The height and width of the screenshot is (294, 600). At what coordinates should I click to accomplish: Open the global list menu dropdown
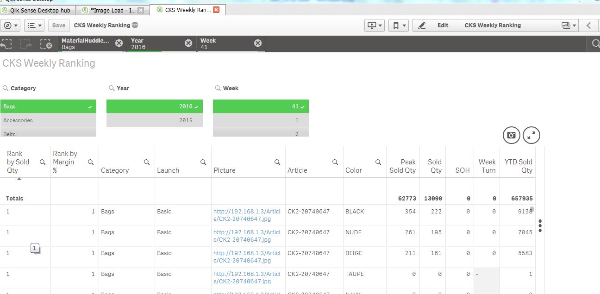pyautogui.click(x=34, y=25)
